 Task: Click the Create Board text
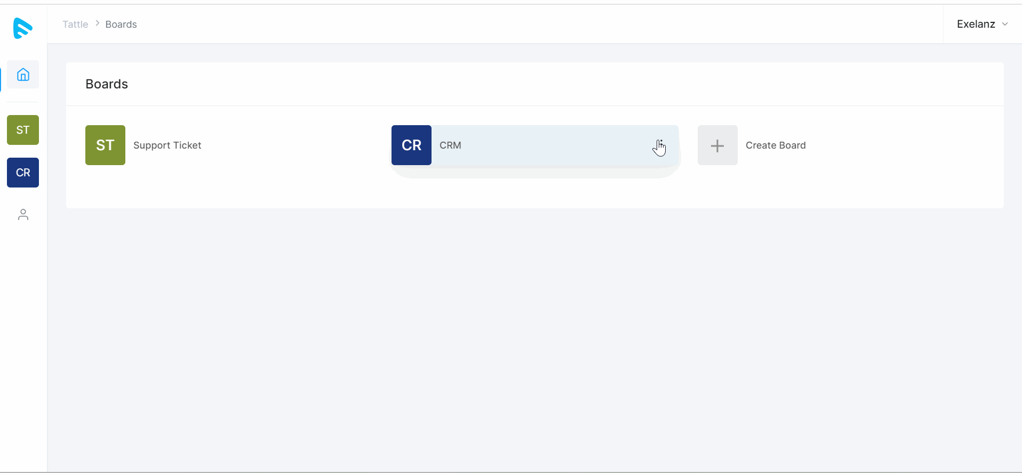pos(776,145)
